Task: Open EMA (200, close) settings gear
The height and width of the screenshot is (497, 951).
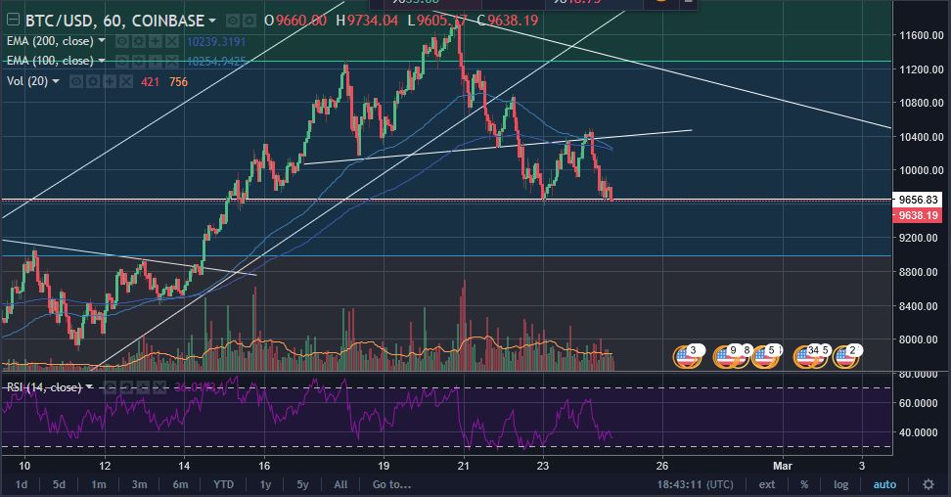Action: [x=139, y=41]
